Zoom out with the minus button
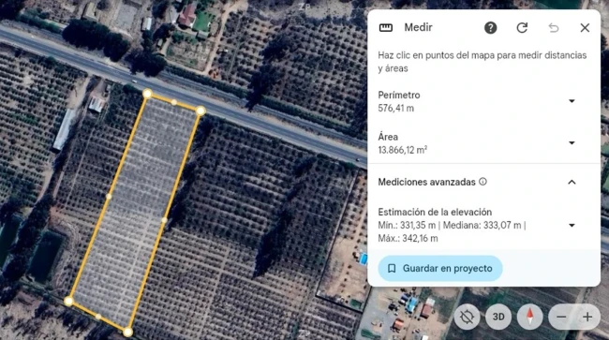The image size is (609, 340). [561, 318]
